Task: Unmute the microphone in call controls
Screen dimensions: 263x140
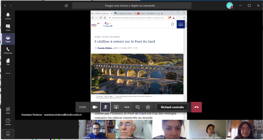Action: (x=106, y=107)
